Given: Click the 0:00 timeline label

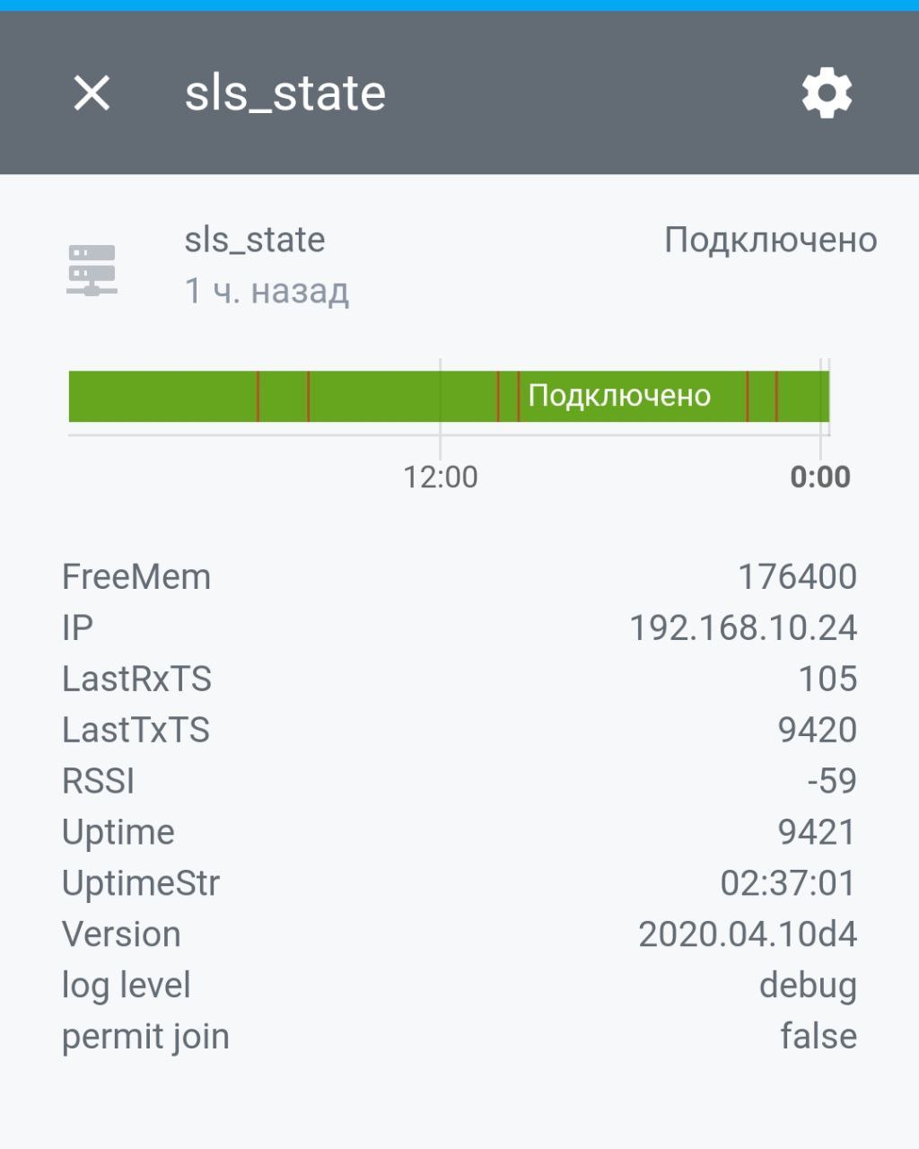Looking at the screenshot, I should coord(819,477).
